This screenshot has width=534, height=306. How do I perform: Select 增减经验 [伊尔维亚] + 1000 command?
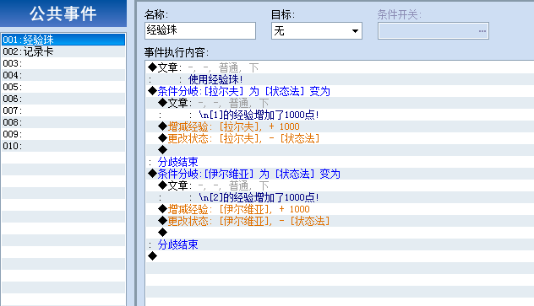point(340,209)
